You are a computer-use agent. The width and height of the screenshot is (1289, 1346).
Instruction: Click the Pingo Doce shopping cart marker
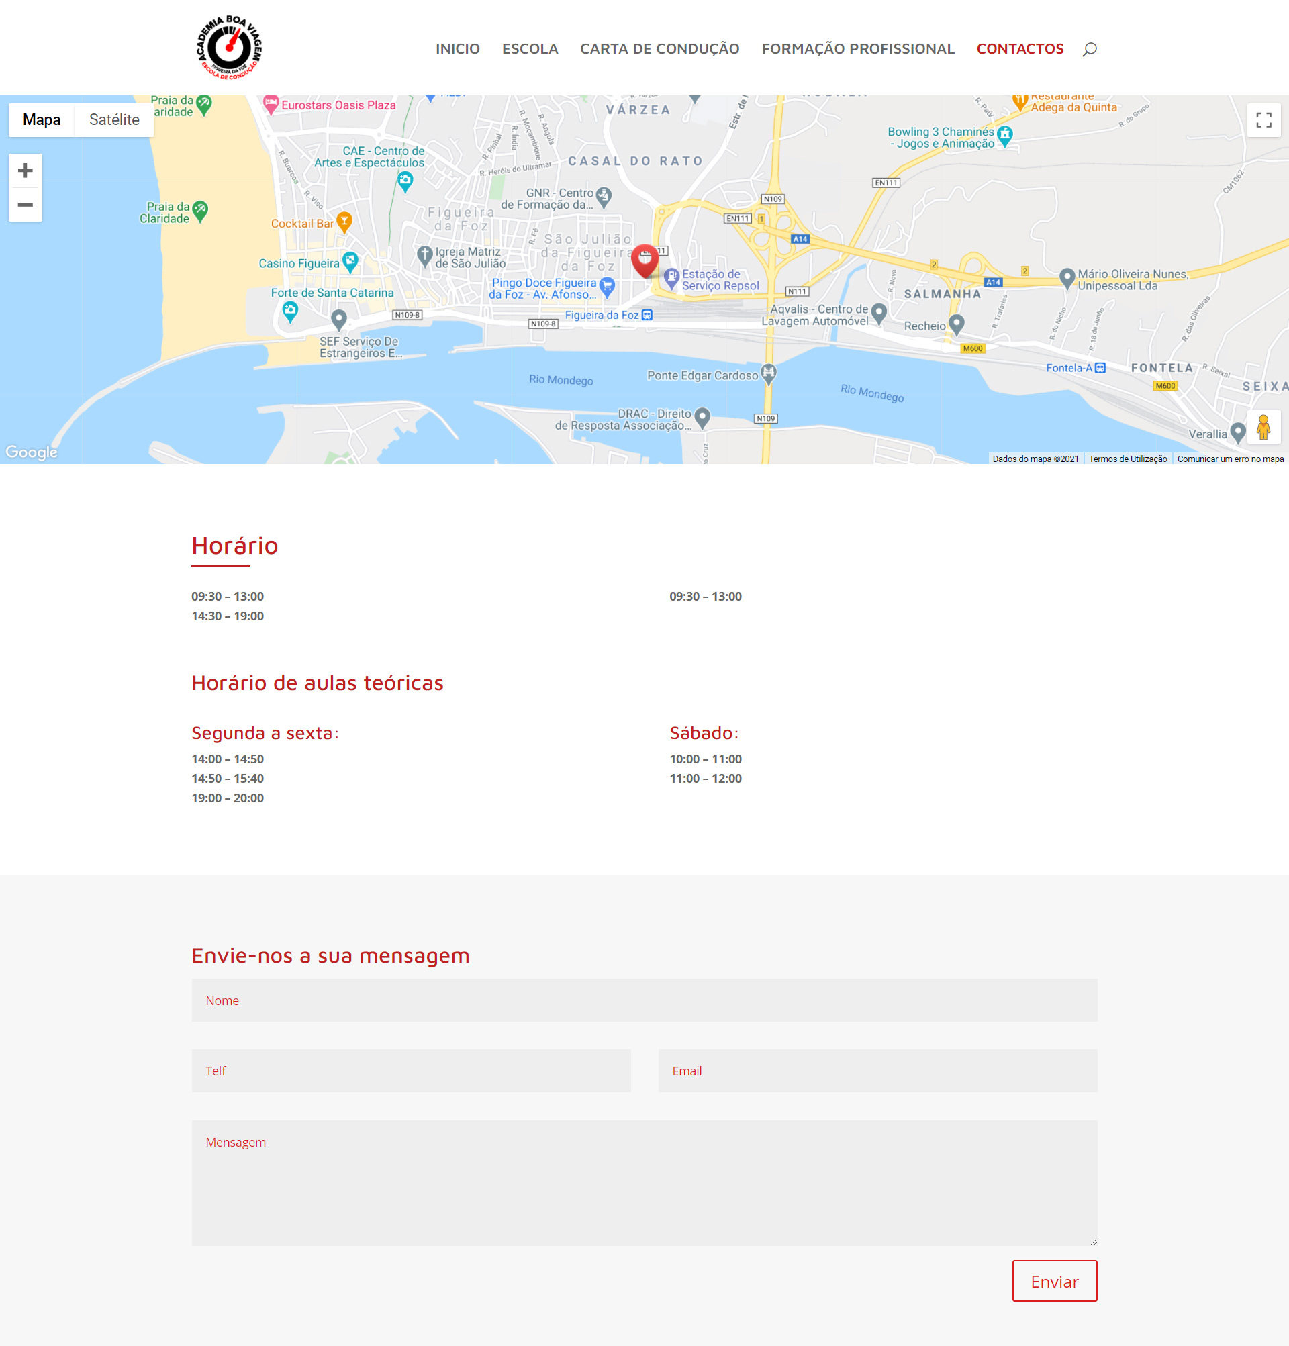point(607,286)
